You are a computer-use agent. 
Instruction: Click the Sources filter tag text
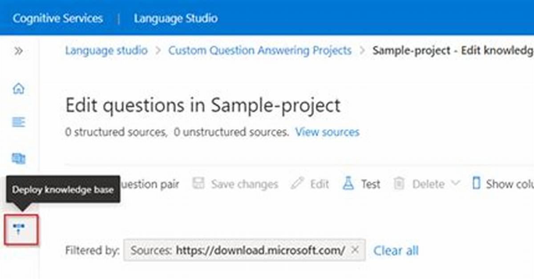[238, 251]
